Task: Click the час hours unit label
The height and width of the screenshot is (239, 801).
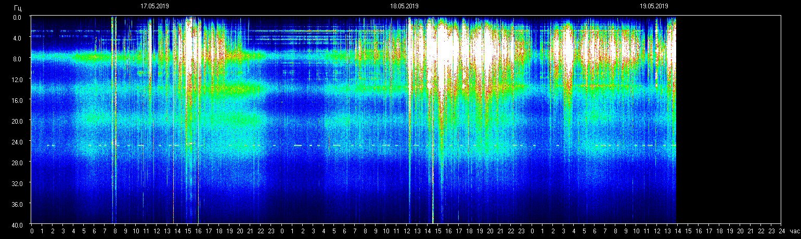Action: [x=794, y=230]
